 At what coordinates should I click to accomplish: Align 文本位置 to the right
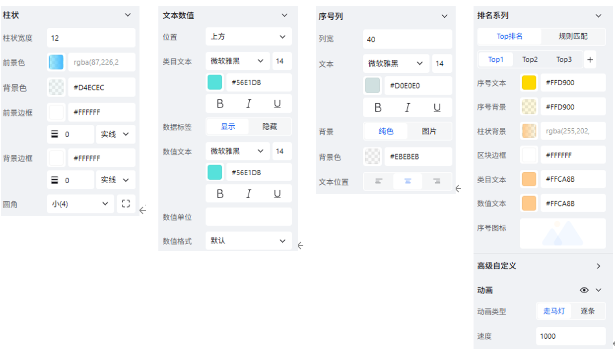(x=437, y=181)
